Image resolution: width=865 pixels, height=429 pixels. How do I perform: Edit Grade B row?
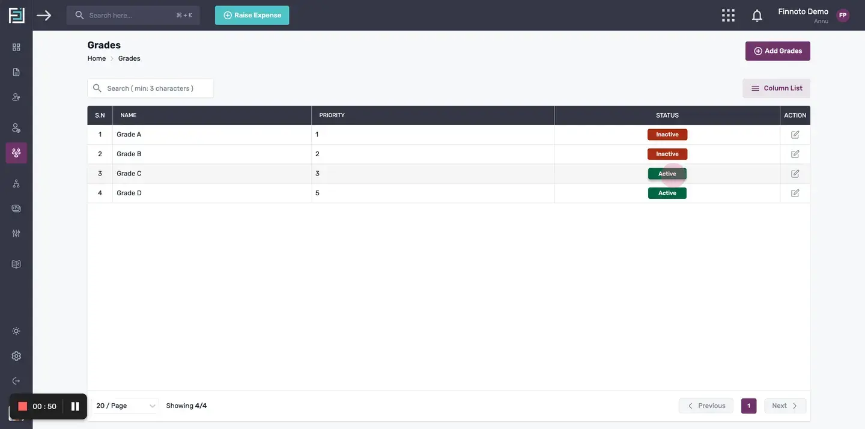click(x=795, y=154)
